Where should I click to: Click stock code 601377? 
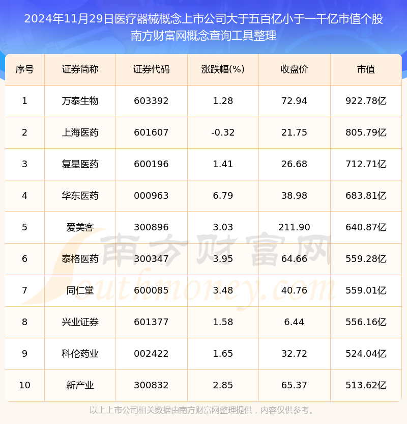(x=151, y=322)
